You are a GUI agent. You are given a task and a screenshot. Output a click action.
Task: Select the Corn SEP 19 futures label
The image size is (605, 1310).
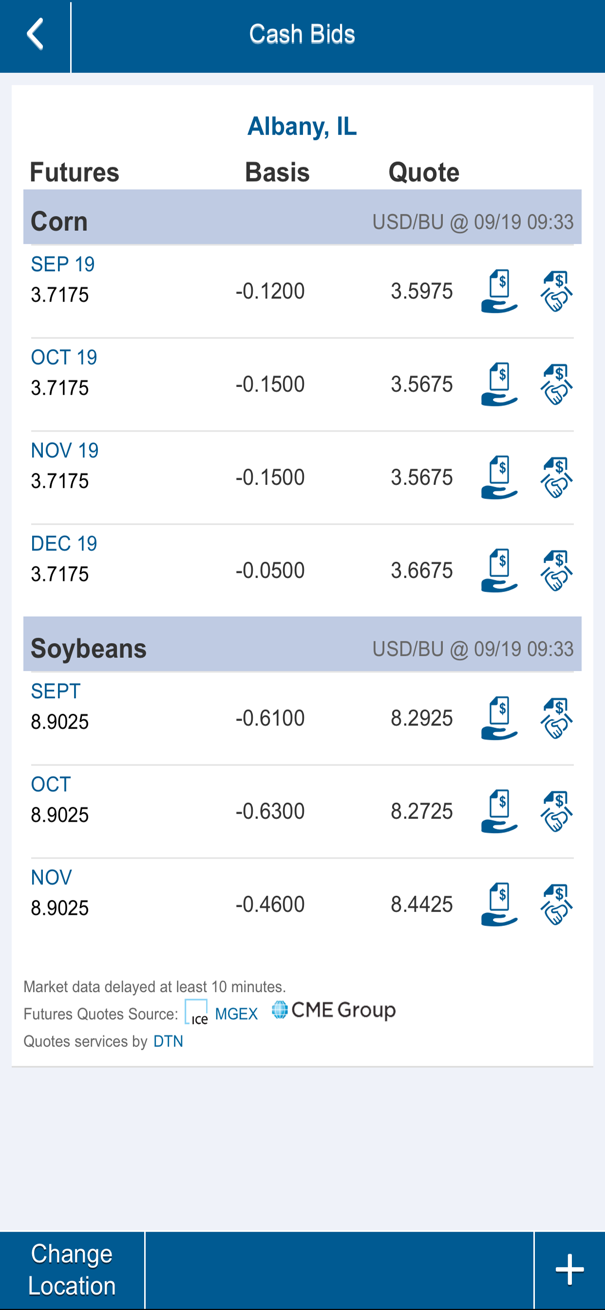coord(62,264)
